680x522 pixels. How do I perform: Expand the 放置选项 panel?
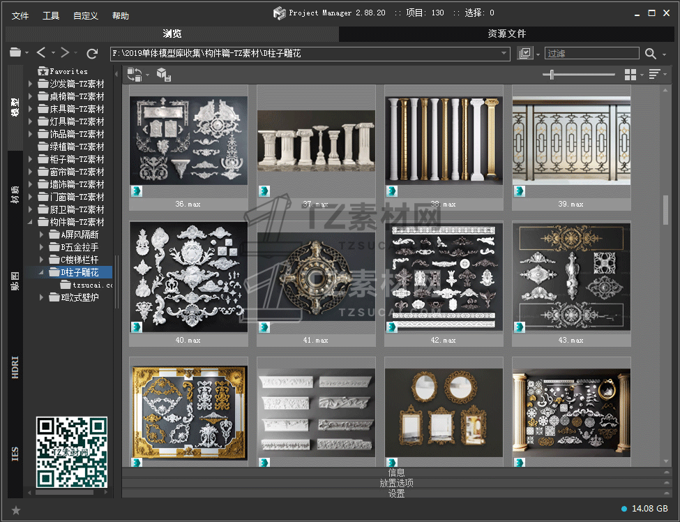point(396,483)
